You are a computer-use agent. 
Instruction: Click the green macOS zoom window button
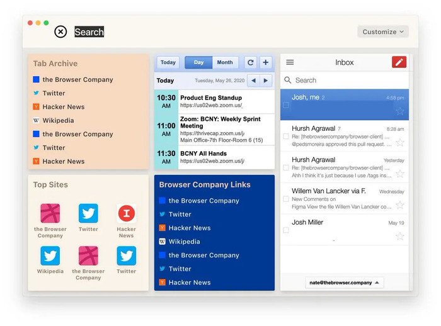click(x=46, y=23)
